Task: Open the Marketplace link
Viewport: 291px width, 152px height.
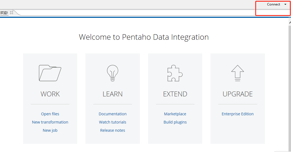Action: click(x=175, y=114)
